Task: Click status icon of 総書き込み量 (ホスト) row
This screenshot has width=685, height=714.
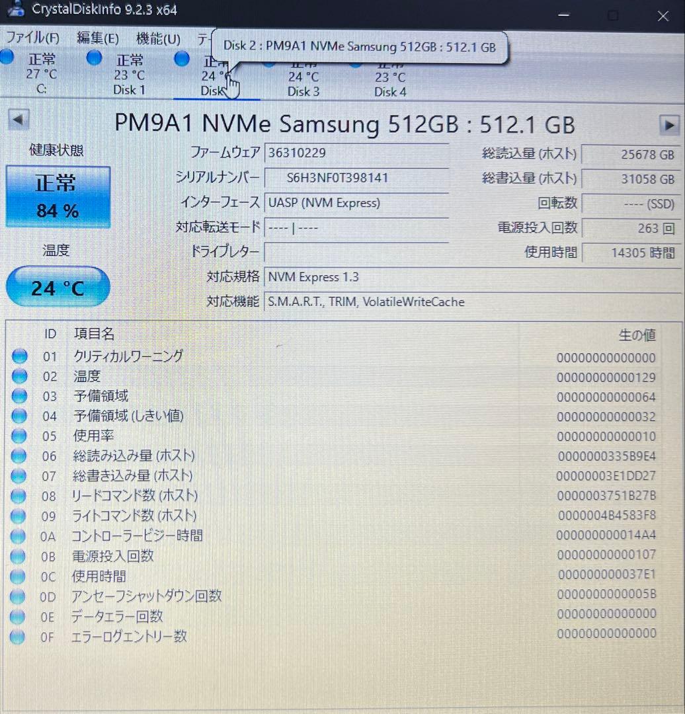Action: [19, 476]
